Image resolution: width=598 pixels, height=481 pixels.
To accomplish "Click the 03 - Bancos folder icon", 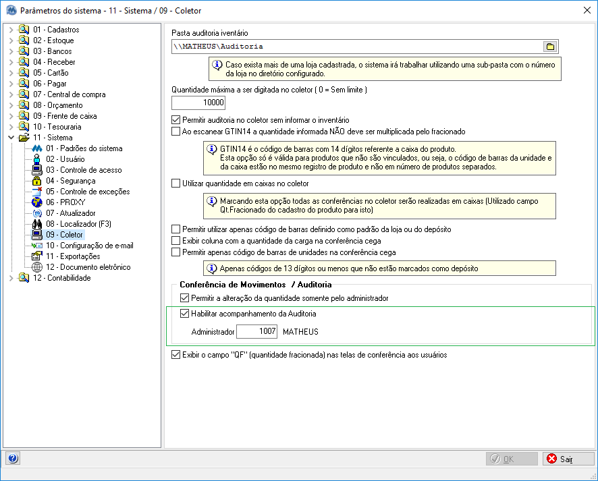I will click(x=24, y=51).
